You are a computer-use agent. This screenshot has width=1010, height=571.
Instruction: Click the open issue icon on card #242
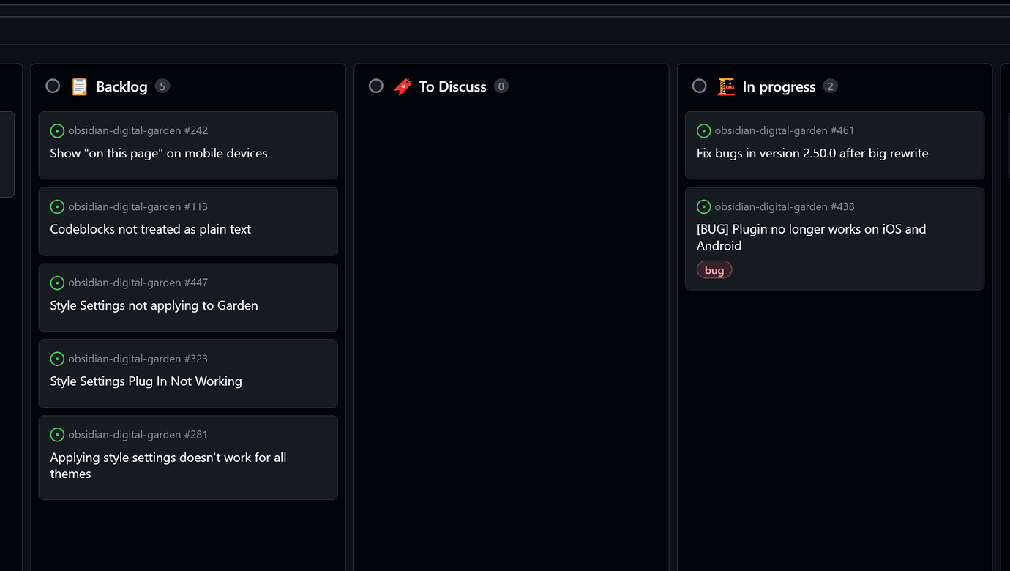pos(57,131)
